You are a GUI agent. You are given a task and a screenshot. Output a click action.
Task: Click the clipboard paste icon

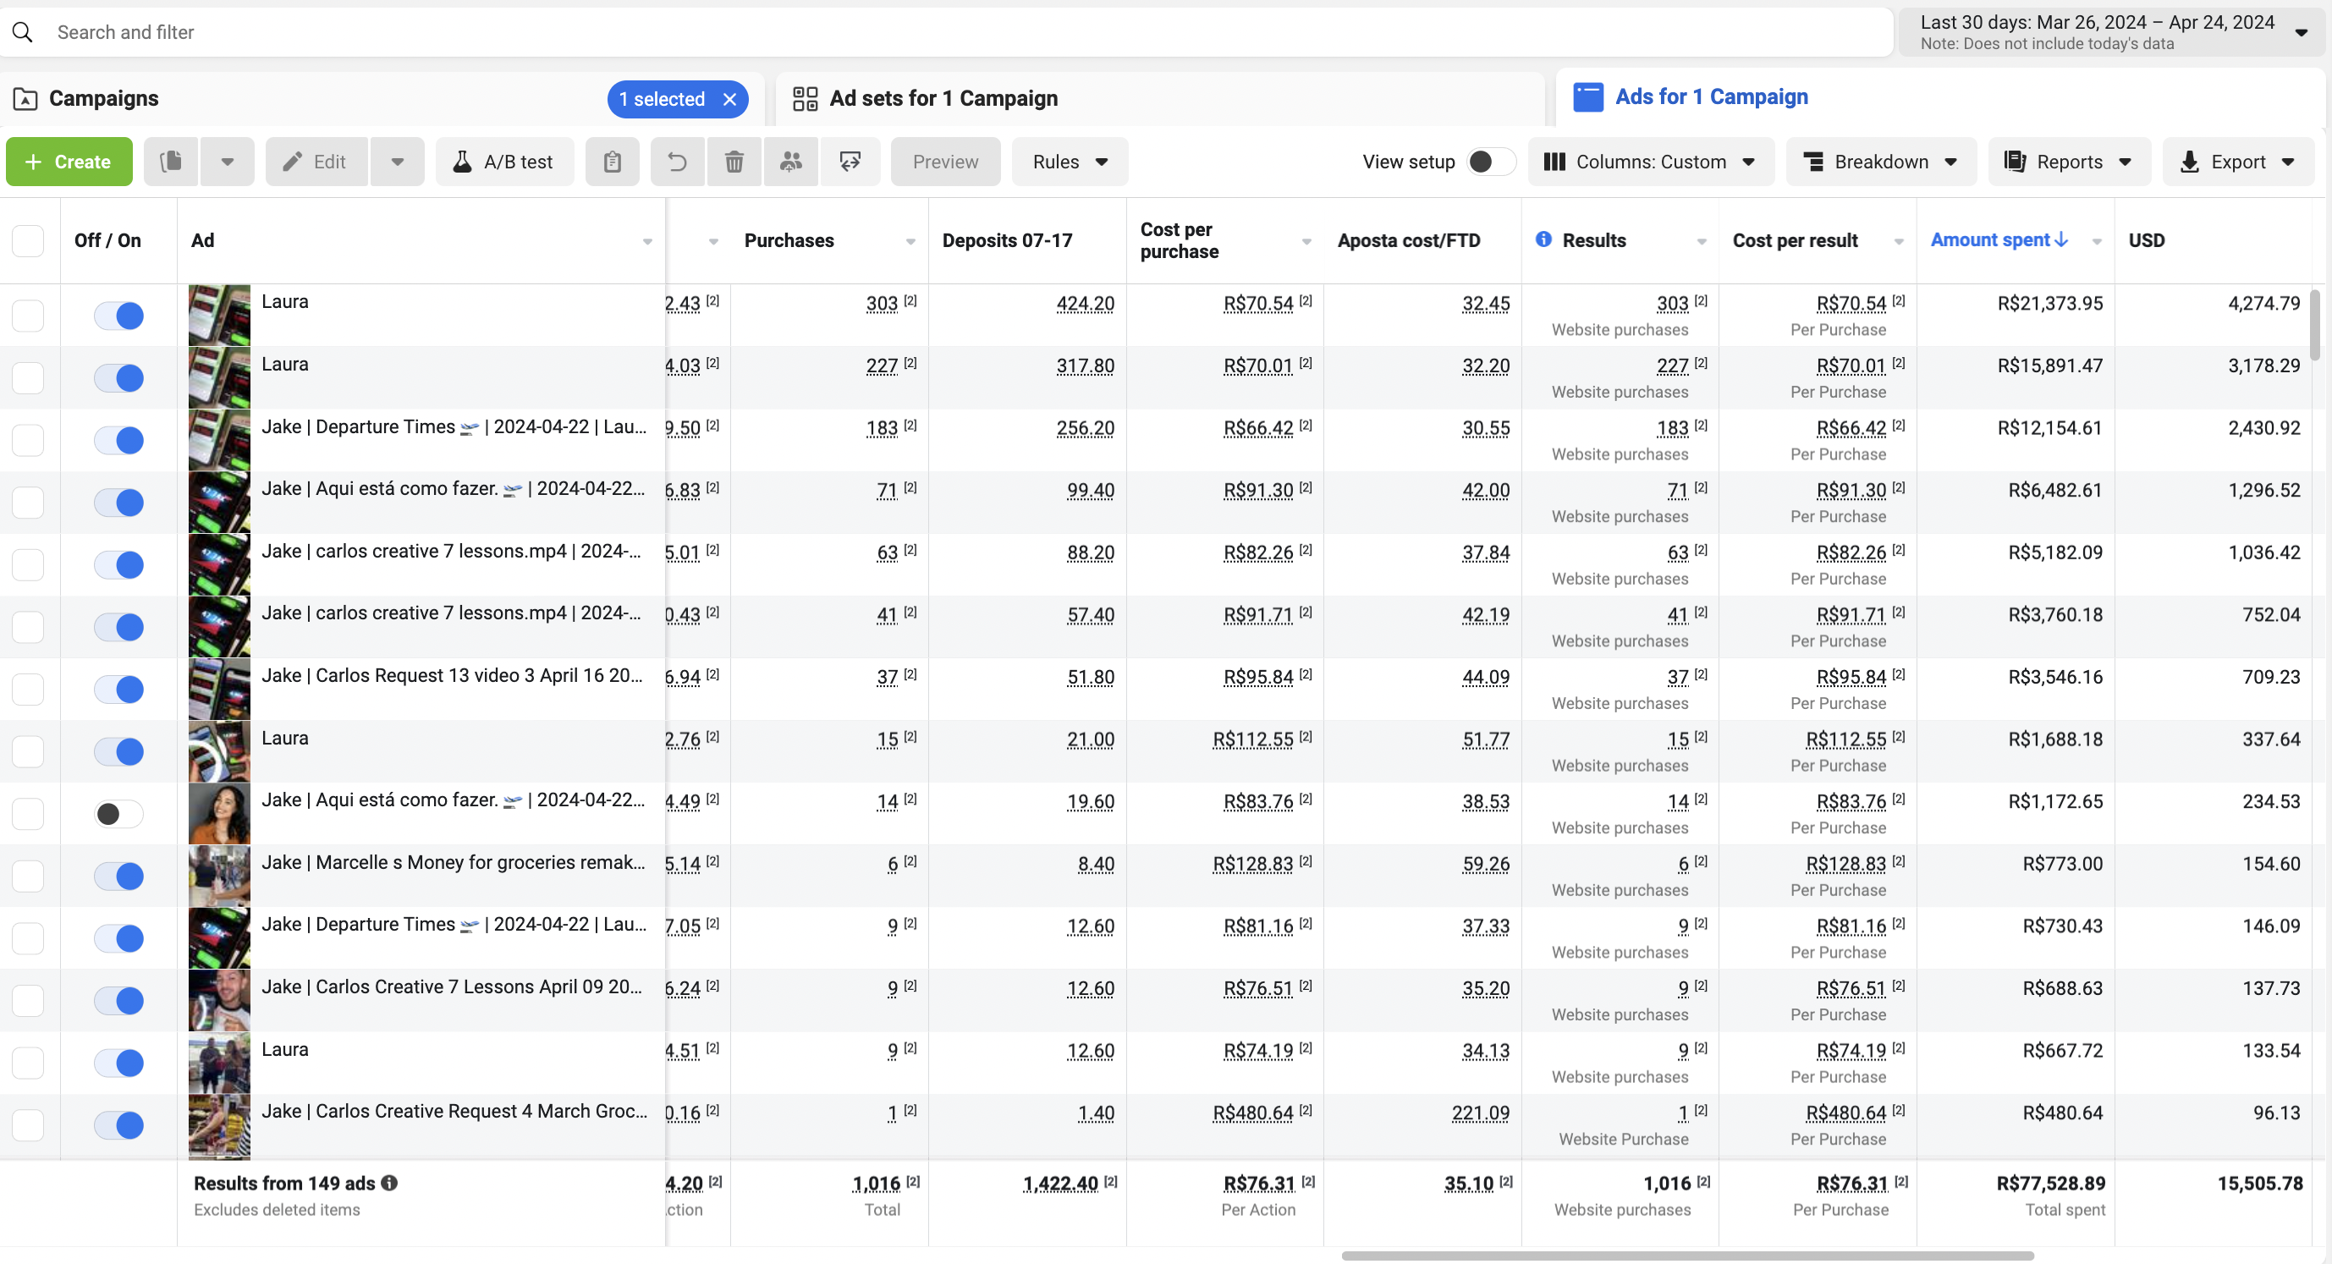click(x=612, y=161)
